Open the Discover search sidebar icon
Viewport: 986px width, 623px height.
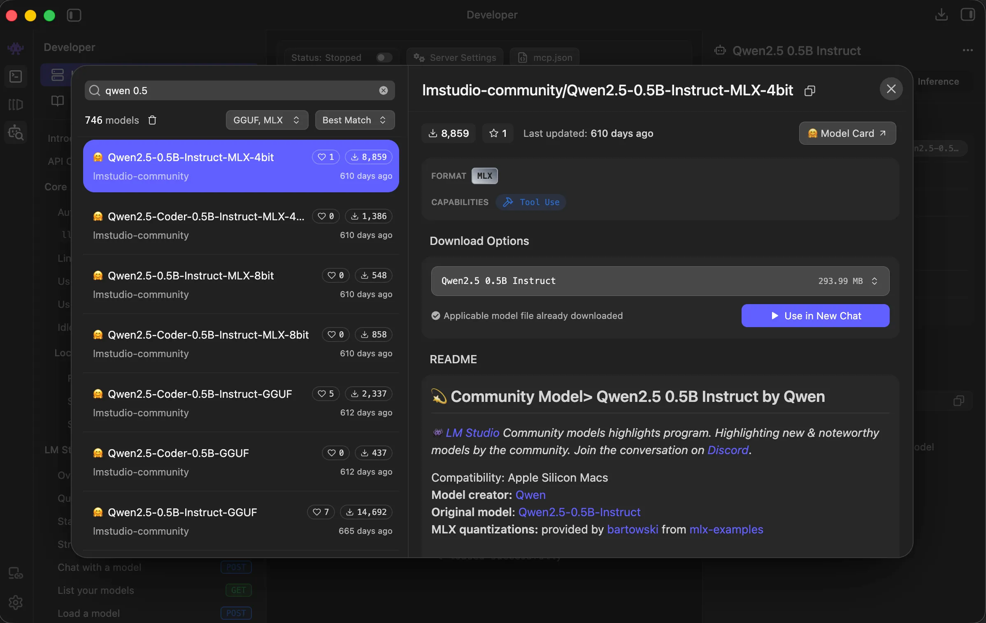point(16,132)
